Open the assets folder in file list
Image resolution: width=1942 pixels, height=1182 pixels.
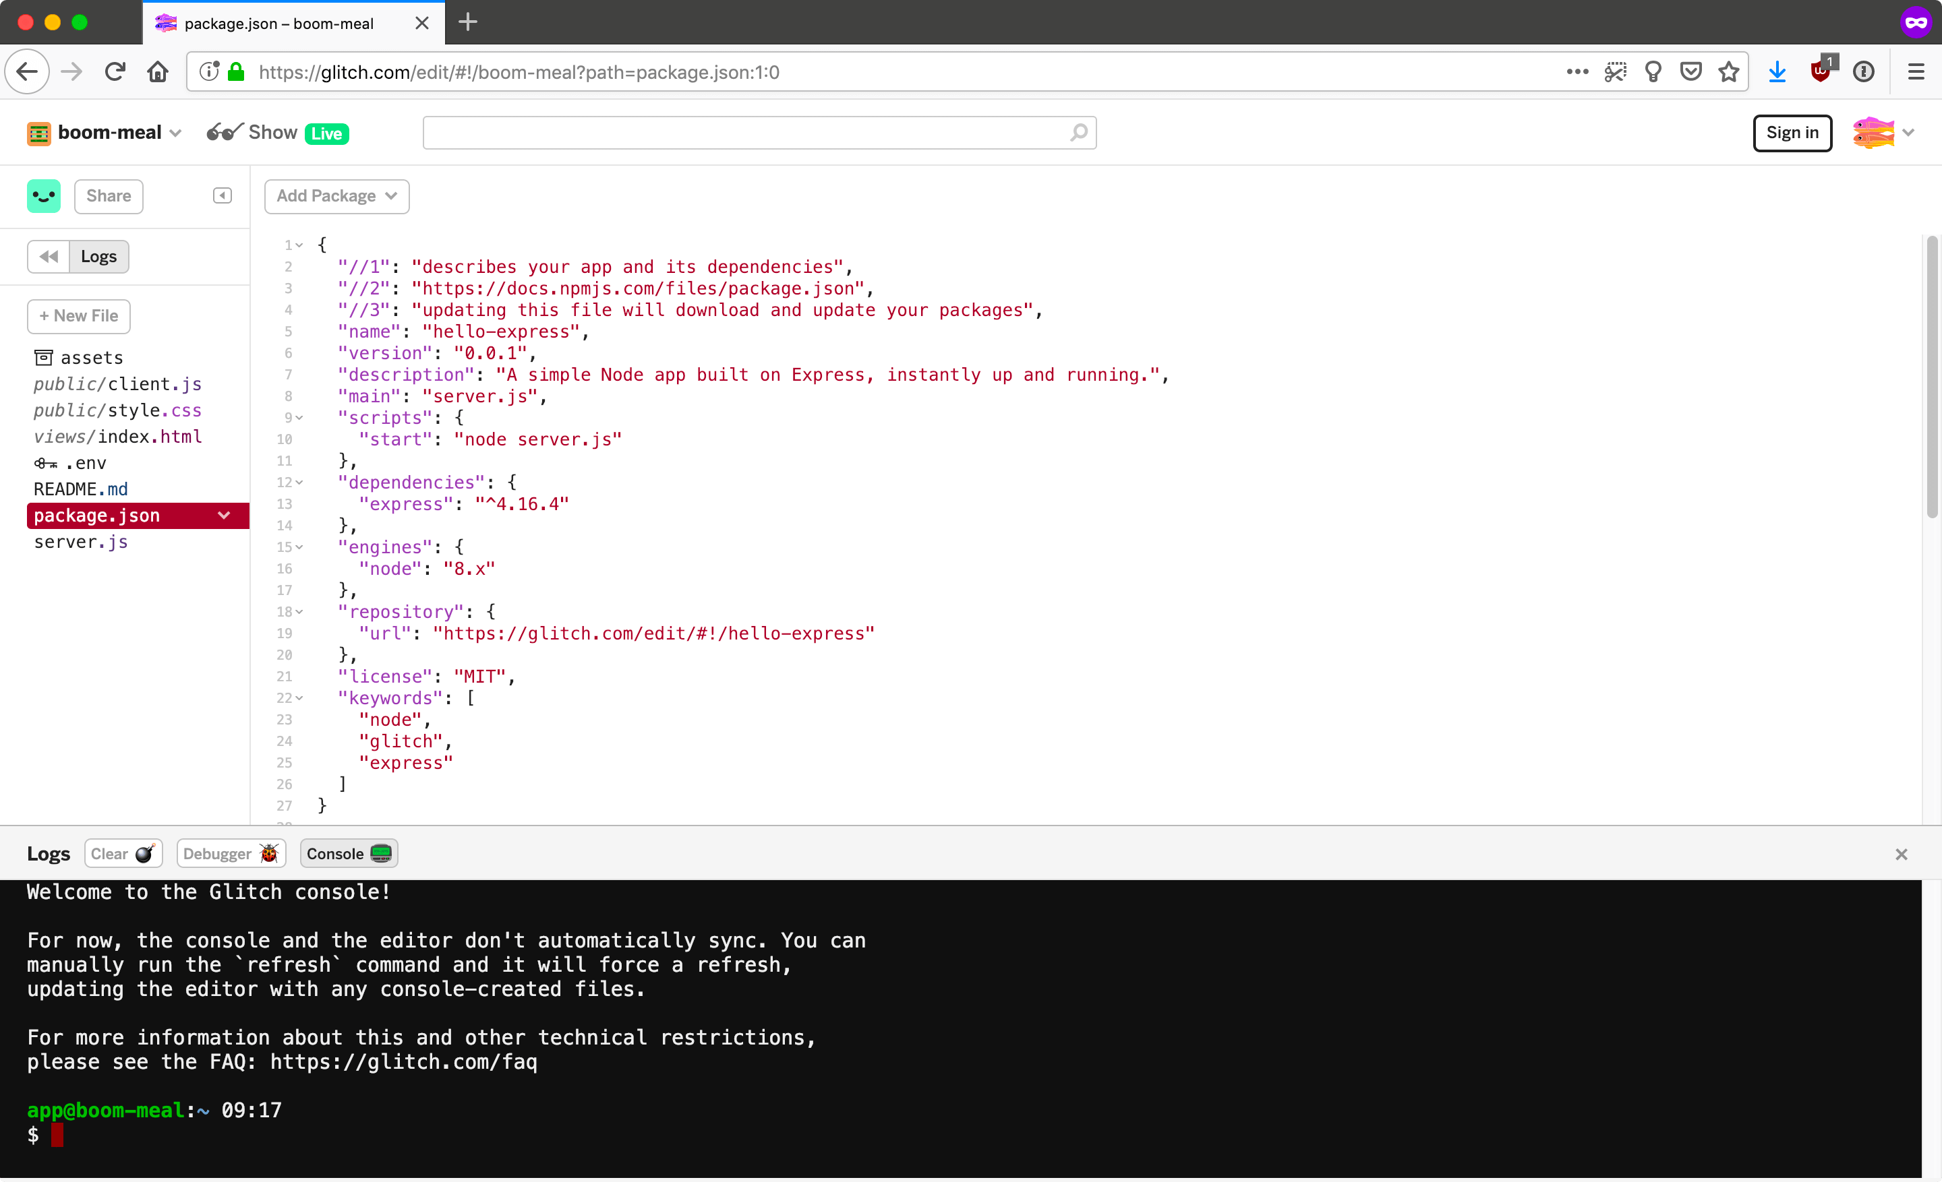click(79, 359)
